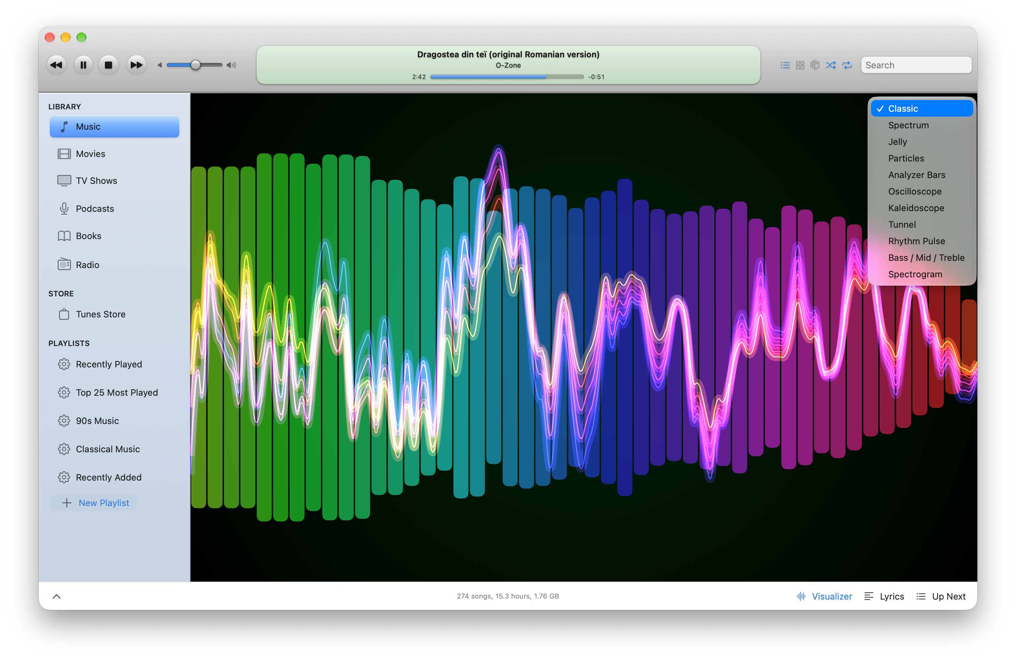Image resolution: width=1016 pixels, height=661 pixels.
Task: Select Music in the library sidebar
Action: [x=115, y=127]
